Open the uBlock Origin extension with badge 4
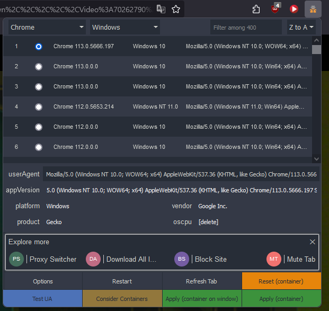The height and width of the screenshot is (311, 329). [275, 9]
